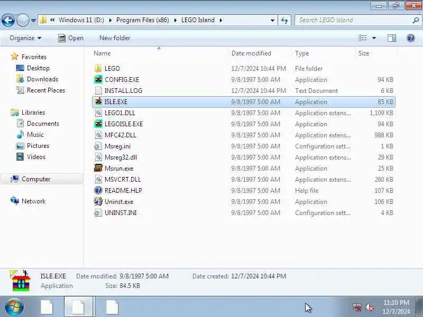Click the CONFIG.EXE application icon
The image size is (423, 317).
[x=98, y=80]
